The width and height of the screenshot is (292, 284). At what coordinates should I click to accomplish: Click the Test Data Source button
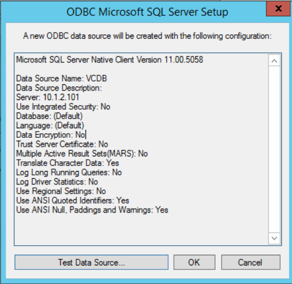coord(91,262)
